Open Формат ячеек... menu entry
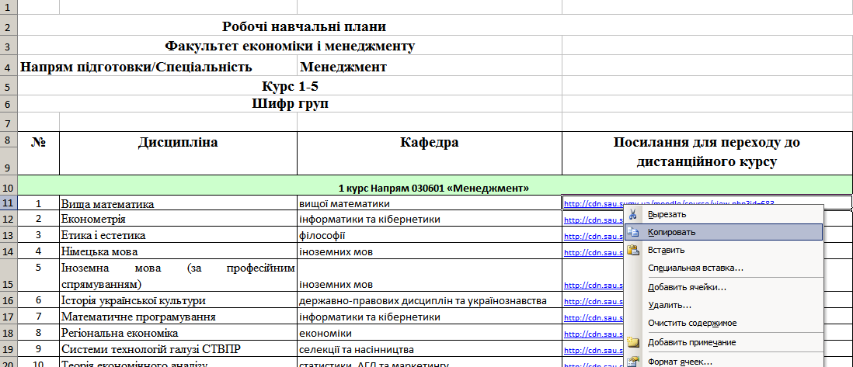853x367 pixels. click(723, 362)
